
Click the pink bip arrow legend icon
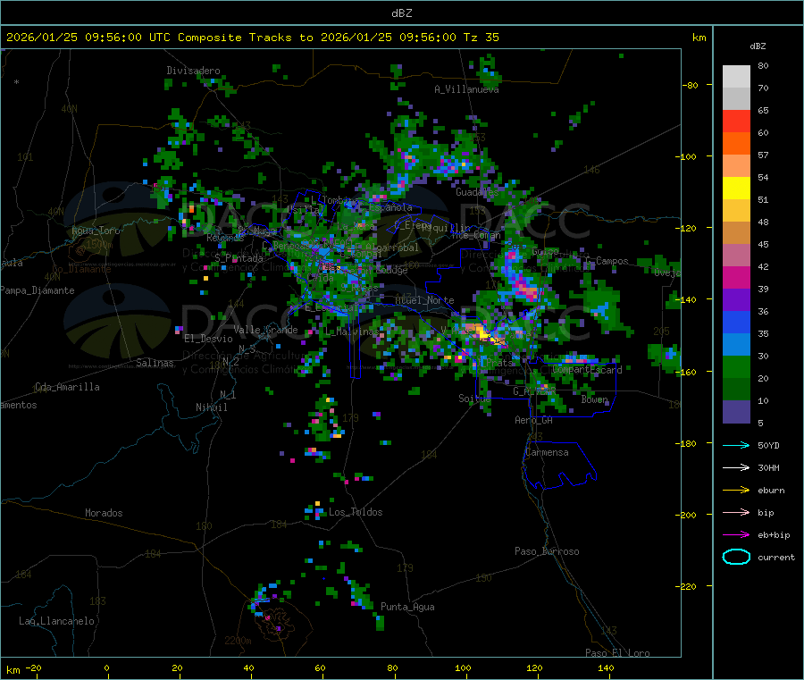pyautogui.click(x=736, y=512)
